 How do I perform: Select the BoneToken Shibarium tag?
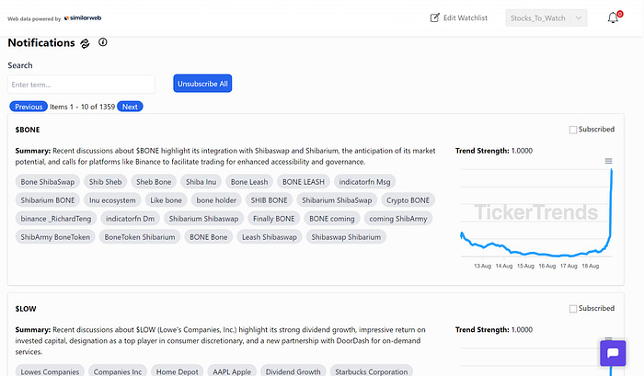[140, 237]
